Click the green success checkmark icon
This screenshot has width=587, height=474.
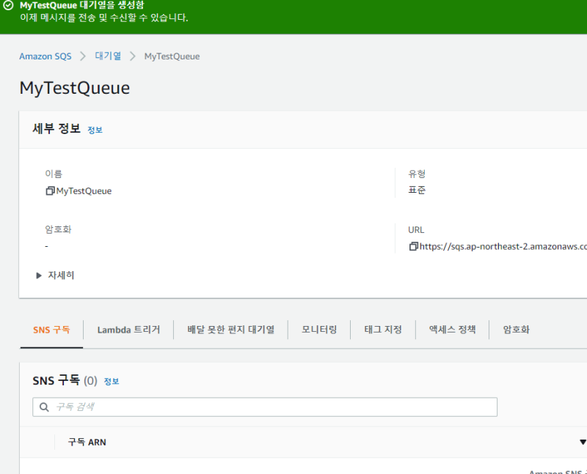pyautogui.click(x=8, y=5)
